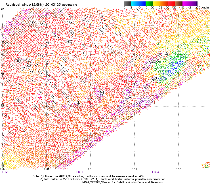Click the gray 0-5 knots color band

127,3
